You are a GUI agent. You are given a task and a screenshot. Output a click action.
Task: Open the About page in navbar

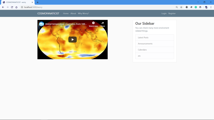pos(73,13)
